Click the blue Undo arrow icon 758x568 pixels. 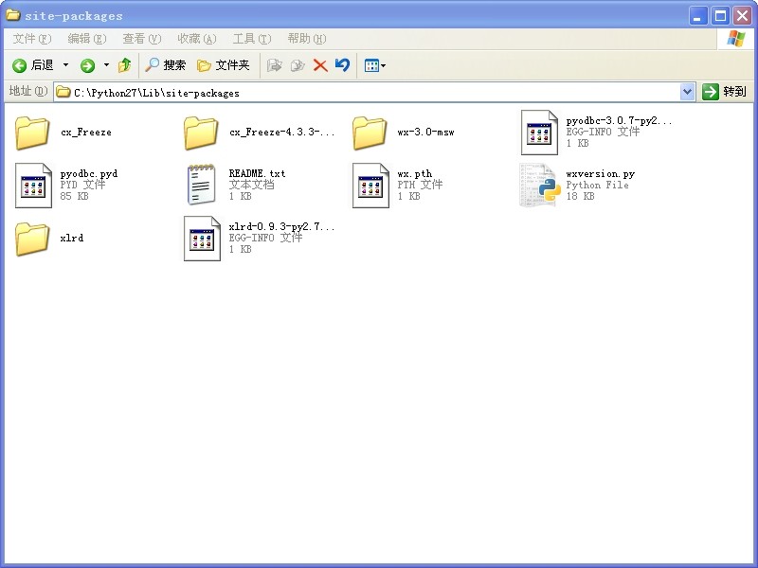coord(342,64)
